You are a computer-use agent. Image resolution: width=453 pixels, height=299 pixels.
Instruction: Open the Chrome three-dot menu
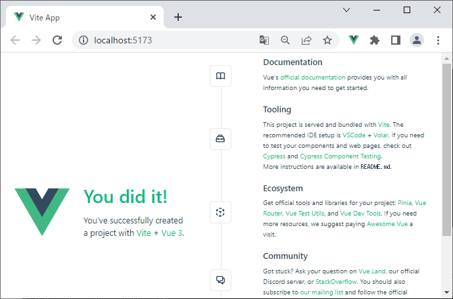pyautogui.click(x=438, y=40)
